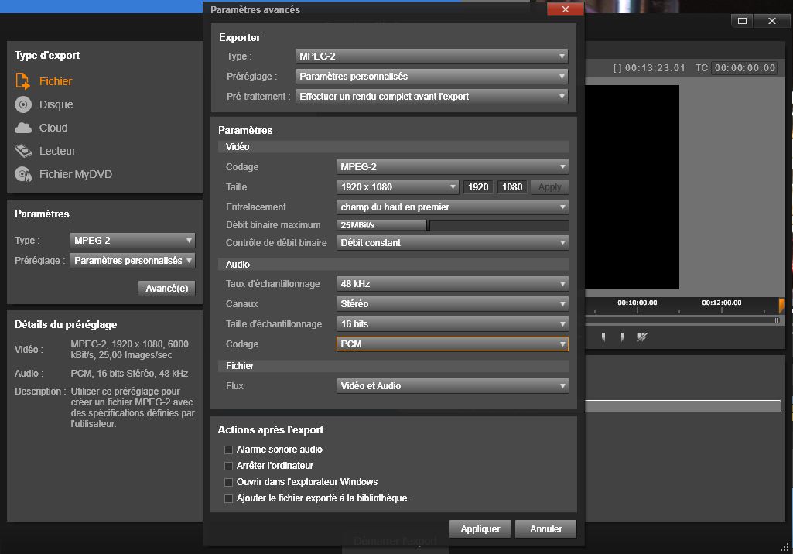Open the Taille 1920 x 1080 dropdown
Image resolution: width=793 pixels, height=554 pixels.
coord(398,187)
